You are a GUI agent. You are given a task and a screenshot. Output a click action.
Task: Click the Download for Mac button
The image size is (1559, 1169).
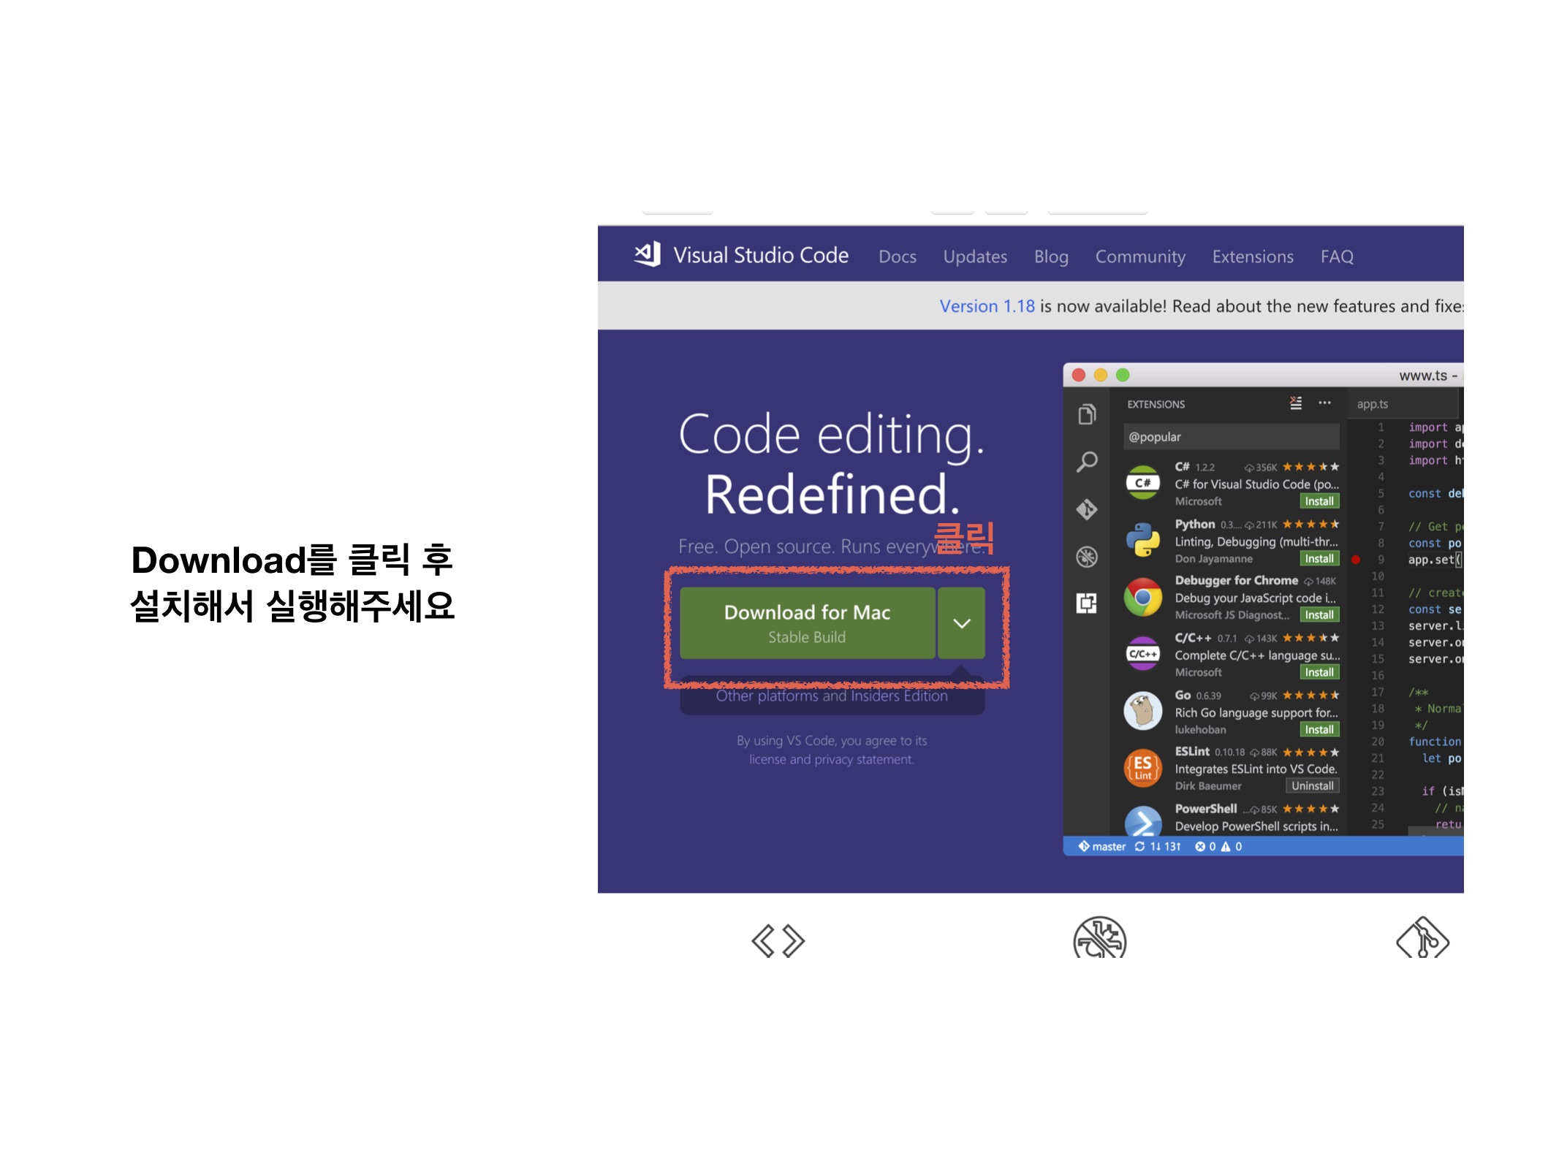coord(807,623)
